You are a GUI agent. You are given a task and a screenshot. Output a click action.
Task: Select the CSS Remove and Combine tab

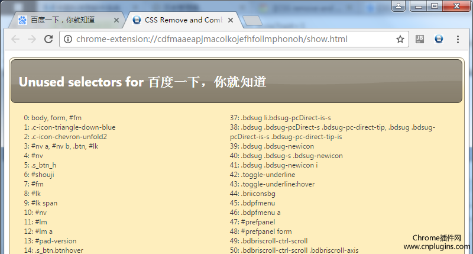tap(183, 20)
